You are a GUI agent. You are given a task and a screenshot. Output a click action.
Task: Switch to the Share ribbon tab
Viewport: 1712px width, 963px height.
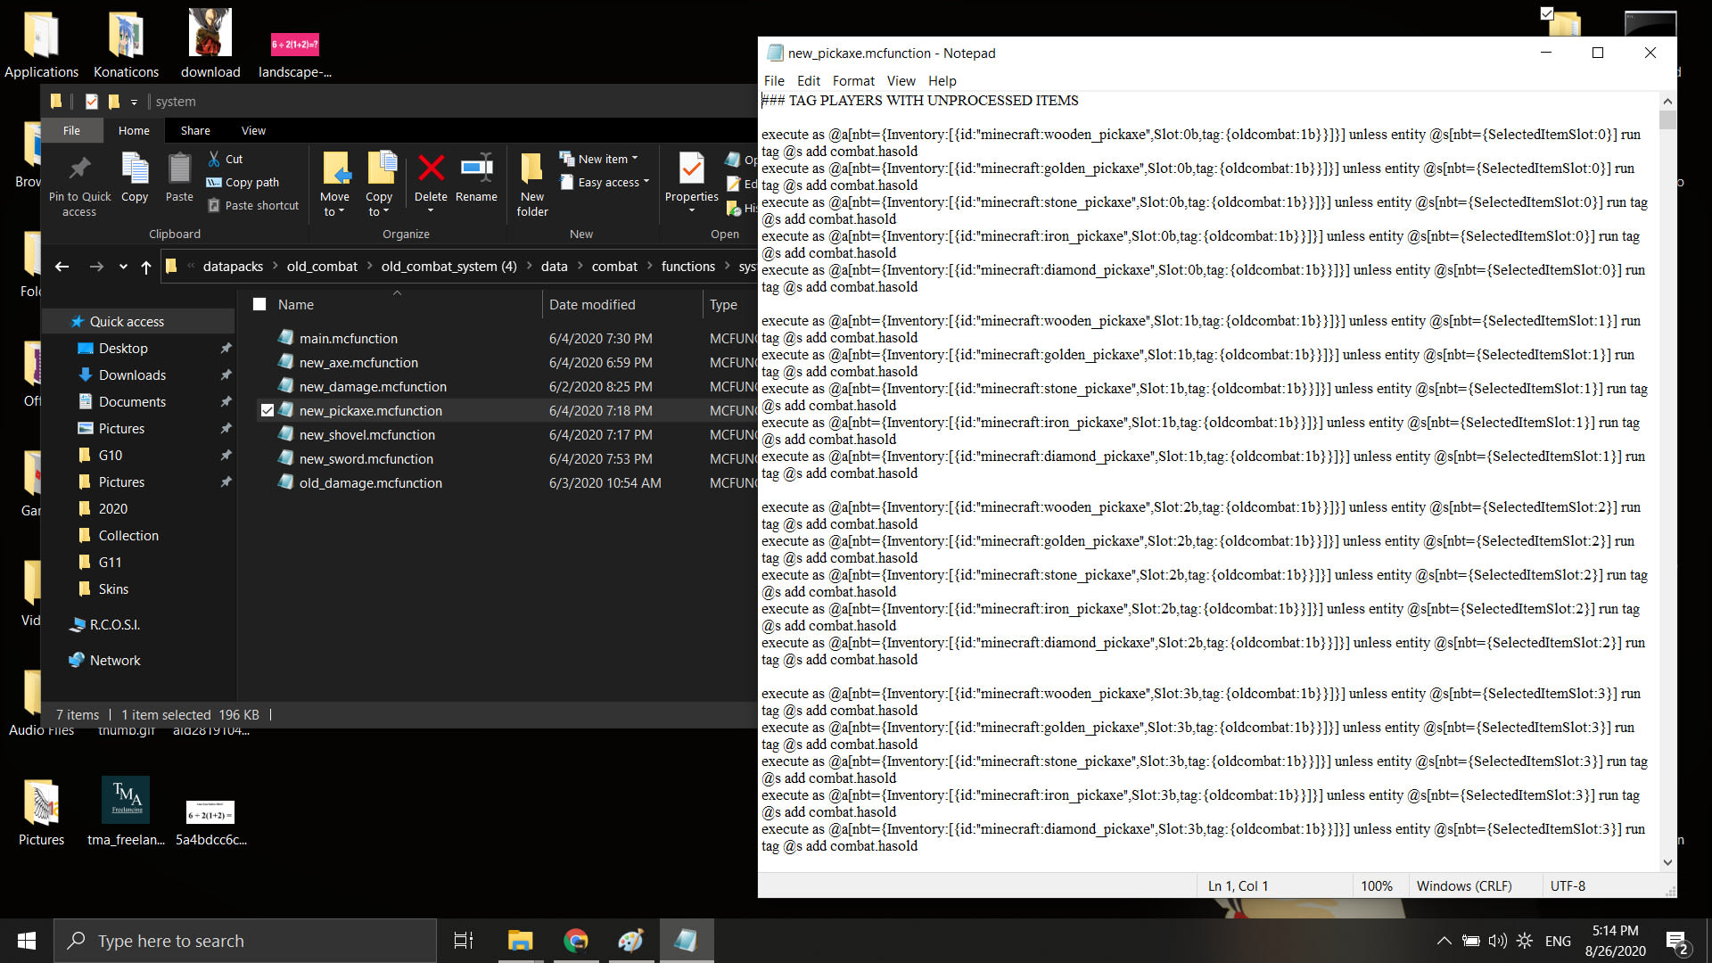[195, 130]
